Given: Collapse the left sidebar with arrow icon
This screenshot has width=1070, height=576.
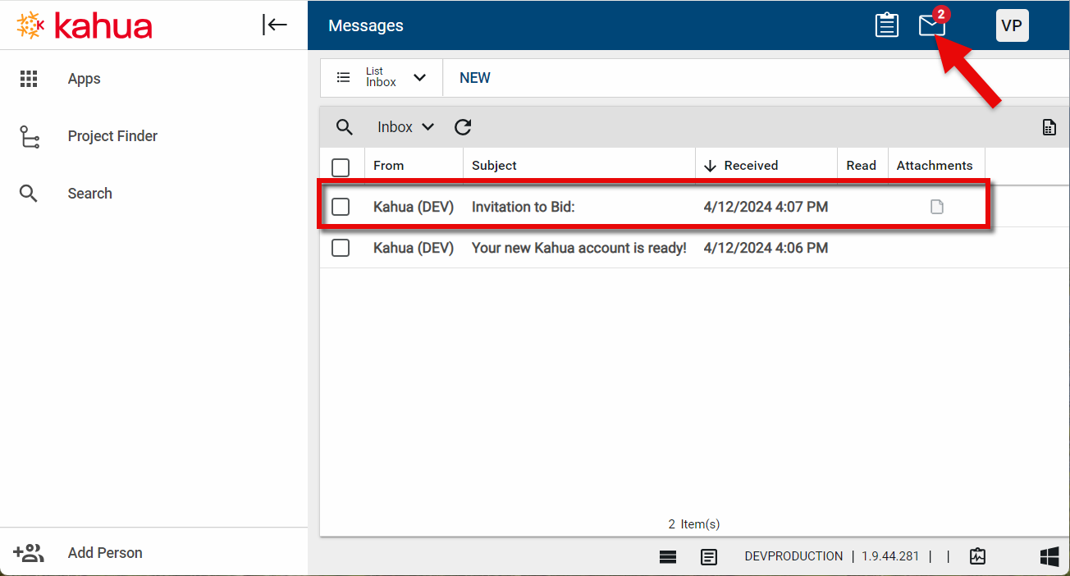Looking at the screenshot, I should pos(275,25).
